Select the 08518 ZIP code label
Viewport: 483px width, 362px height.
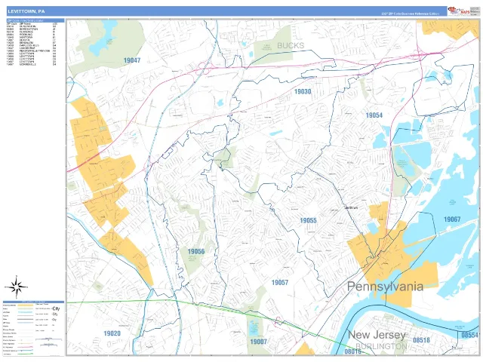click(x=421, y=340)
